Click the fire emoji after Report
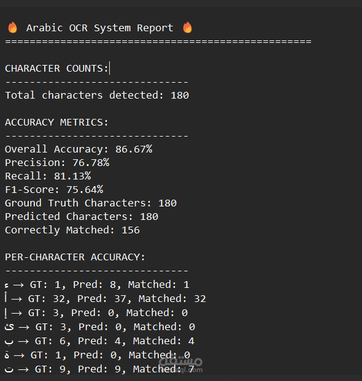This screenshot has width=362, height=381. tap(187, 27)
